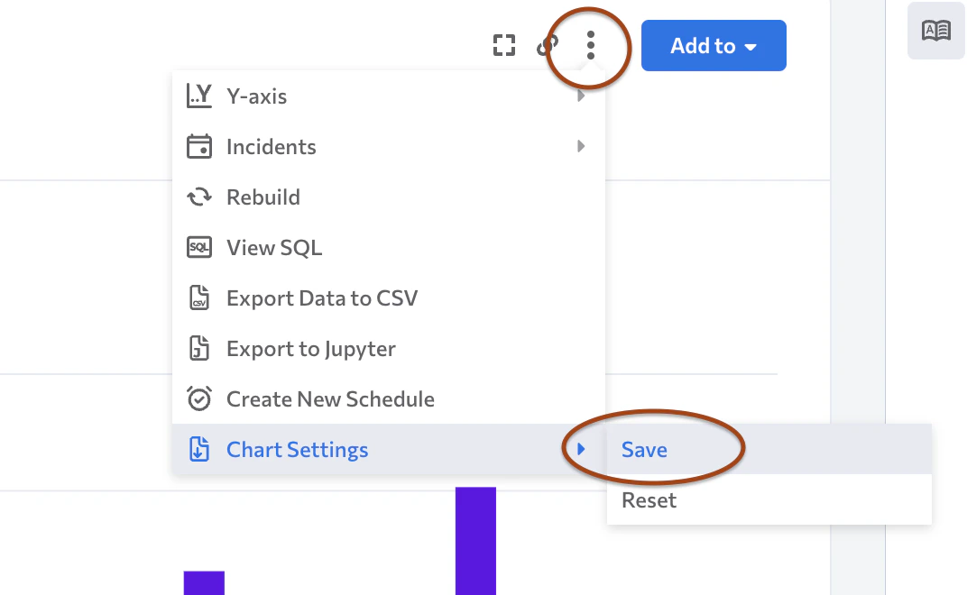
Task: Click the fullscreen expand icon
Action: (504, 46)
